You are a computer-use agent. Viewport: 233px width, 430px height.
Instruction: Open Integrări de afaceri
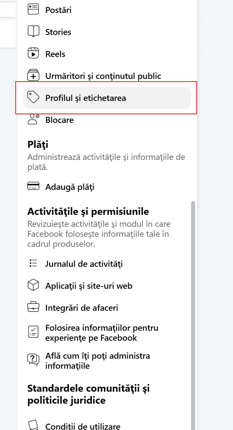82,308
